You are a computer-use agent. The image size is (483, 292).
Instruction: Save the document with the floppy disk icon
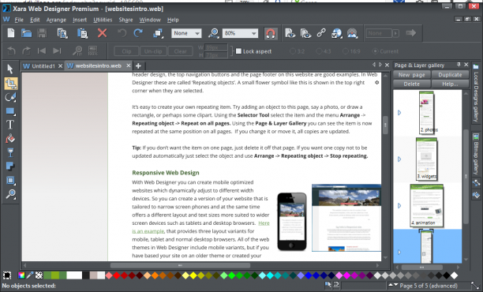42,33
